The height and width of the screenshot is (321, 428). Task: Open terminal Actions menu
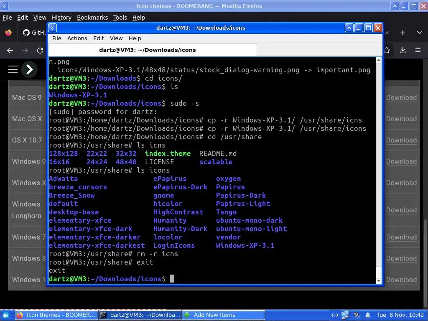tap(77, 38)
